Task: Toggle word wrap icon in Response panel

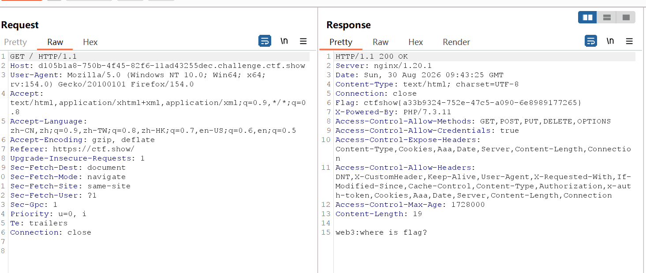Action: (x=591, y=41)
